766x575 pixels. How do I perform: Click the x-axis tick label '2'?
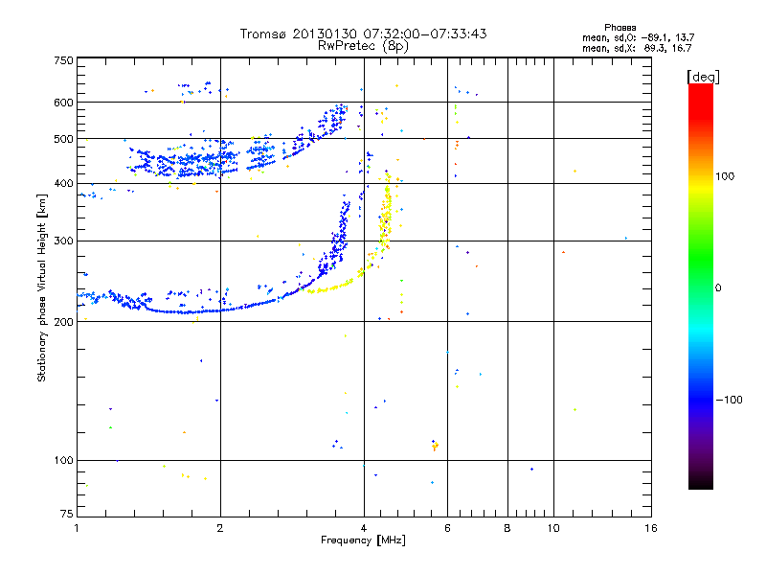(220, 528)
